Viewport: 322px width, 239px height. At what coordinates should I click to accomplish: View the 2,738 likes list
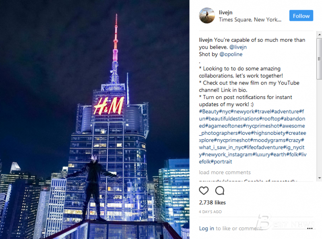(x=212, y=202)
